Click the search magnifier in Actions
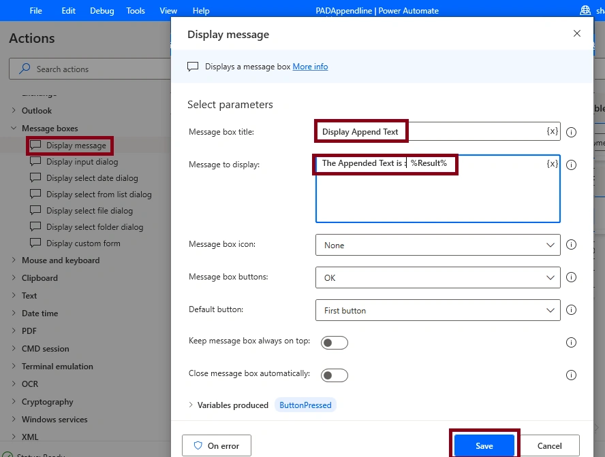The width and height of the screenshot is (605, 457). [x=25, y=69]
